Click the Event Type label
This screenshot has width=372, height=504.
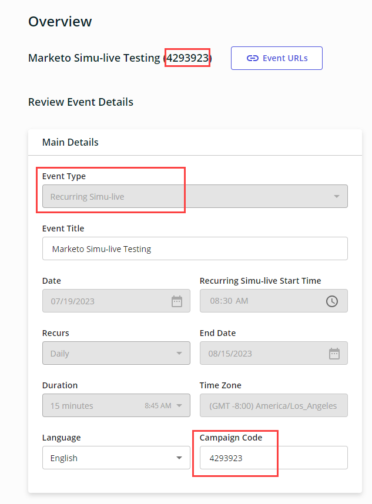(64, 176)
